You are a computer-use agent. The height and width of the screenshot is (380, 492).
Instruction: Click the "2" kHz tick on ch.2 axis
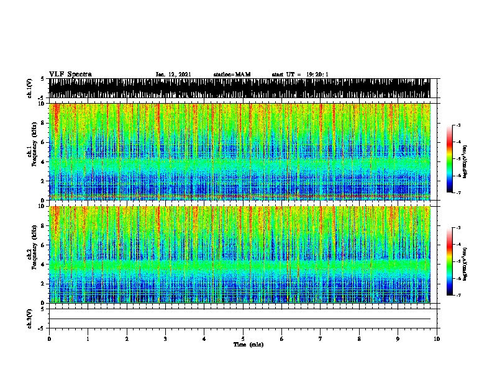coord(43,284)
